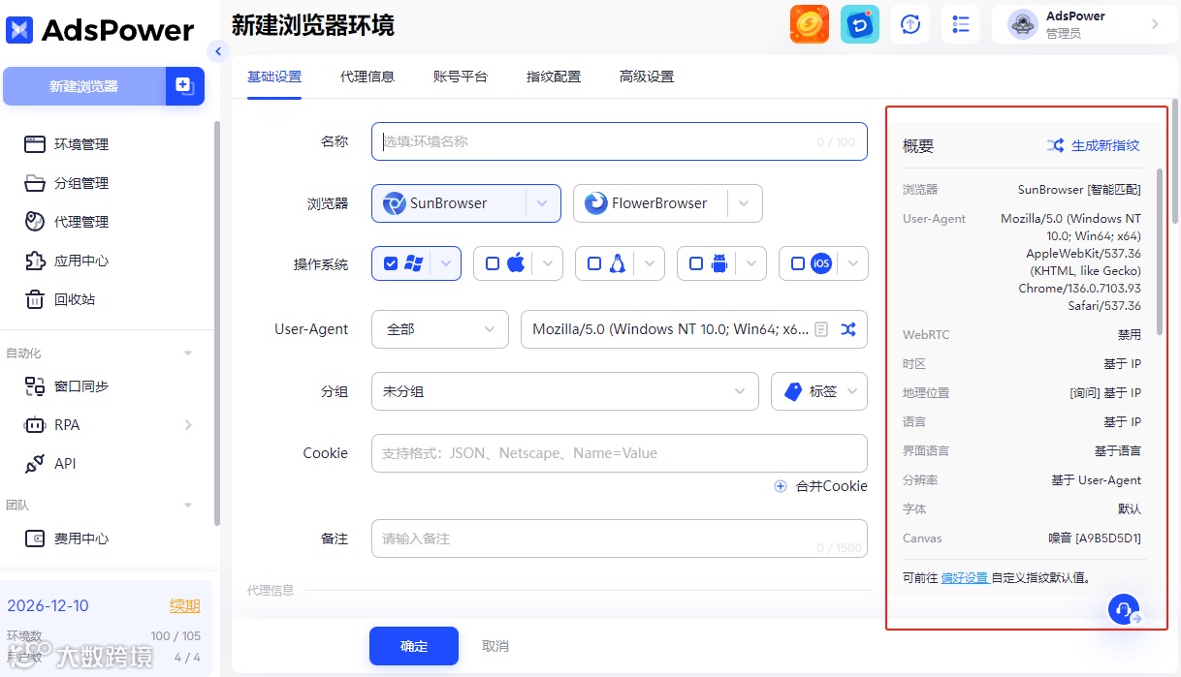Click 确定 confirm button
The image size is (1181, 677).
414,646
